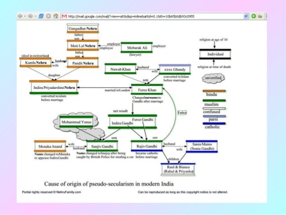286x215 pixels.
Task: Open the Back button history dropdown arrow
Action: [x=25, y=16]
